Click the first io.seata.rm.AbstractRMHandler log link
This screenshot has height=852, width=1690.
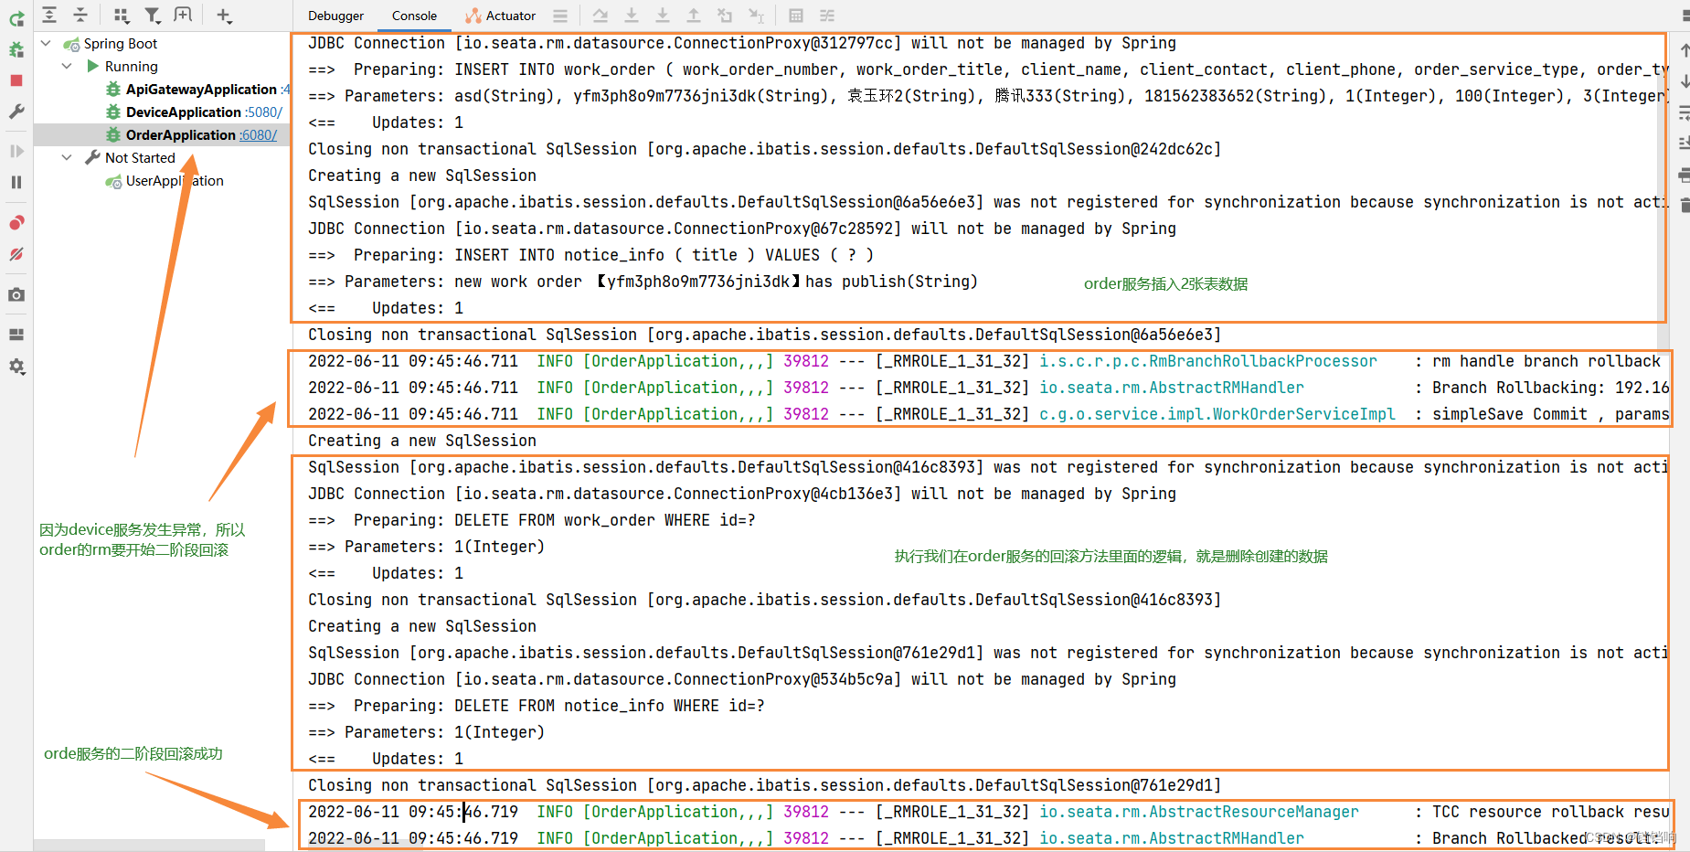[x=1171, y=388]
